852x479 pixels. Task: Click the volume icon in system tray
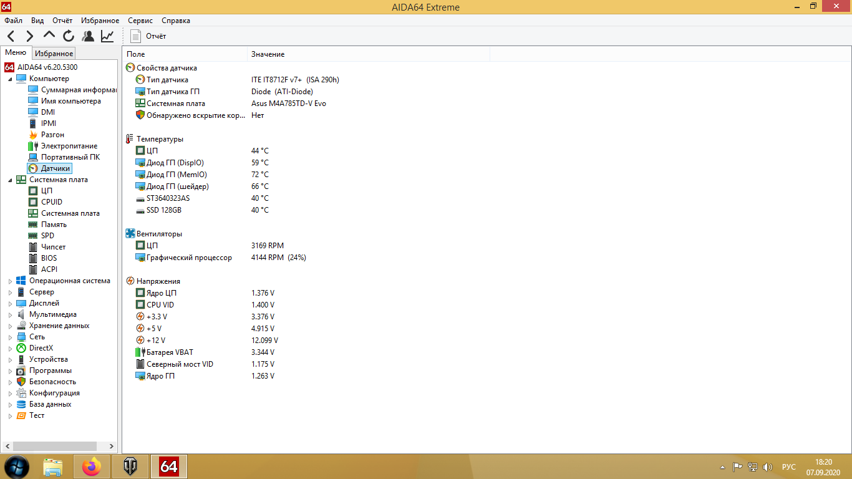tap(768, 467)
